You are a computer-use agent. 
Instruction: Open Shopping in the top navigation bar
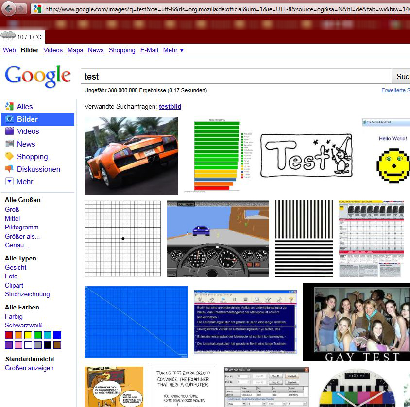pyautogui.click(x=122, y=50)
